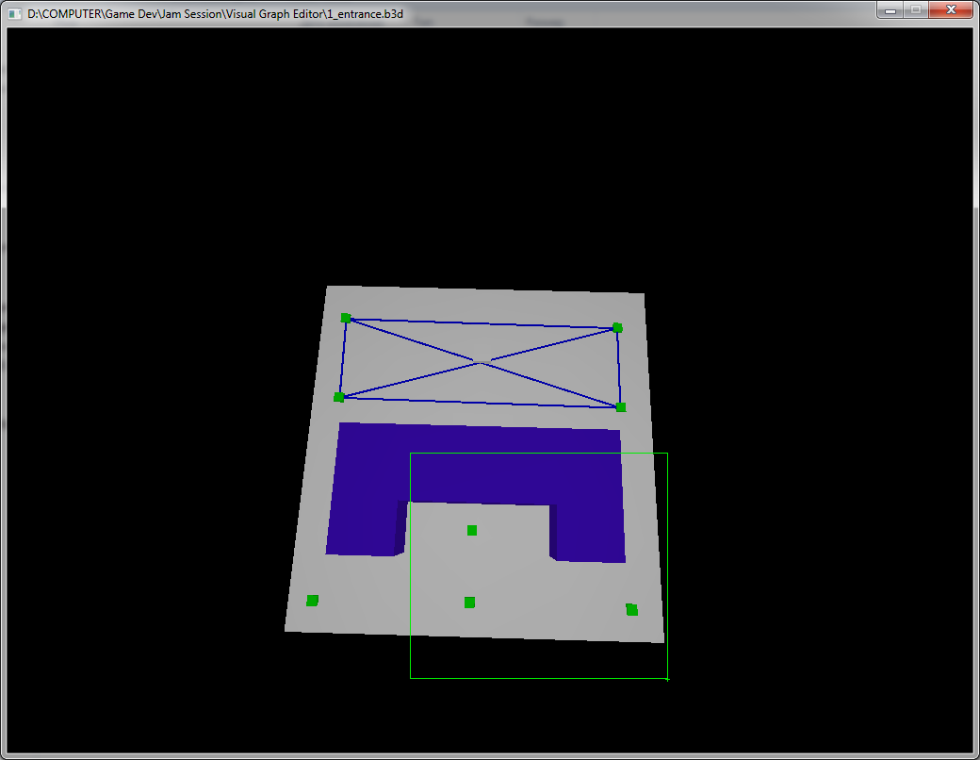Click the crossing point of the diagonal edges
980x760 pixels.
(x=482, y=360)
